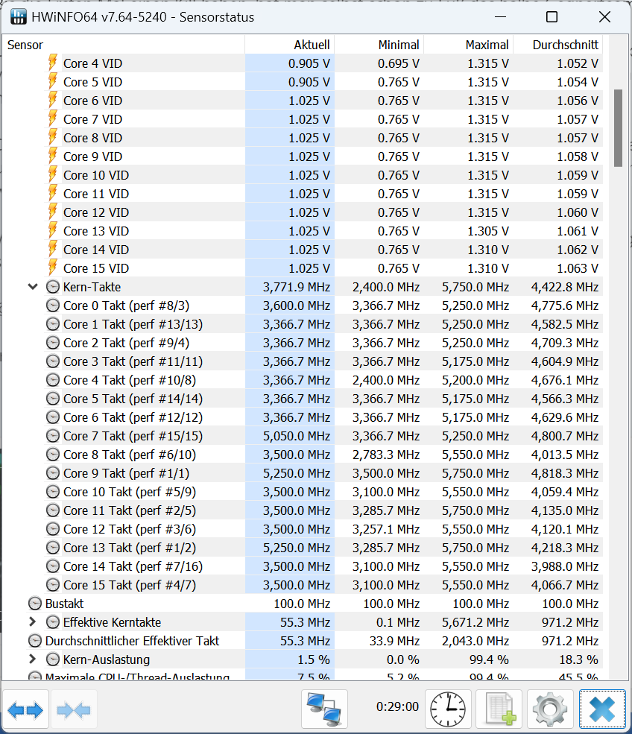Expand the Kern-Auslastung group
Viewport: 632px width, 734px height.
tap(32, 659)
